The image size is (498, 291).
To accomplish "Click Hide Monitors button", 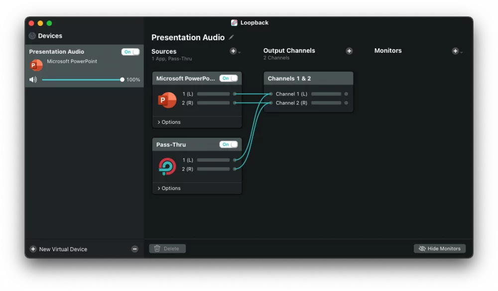I will pos(440,249).
